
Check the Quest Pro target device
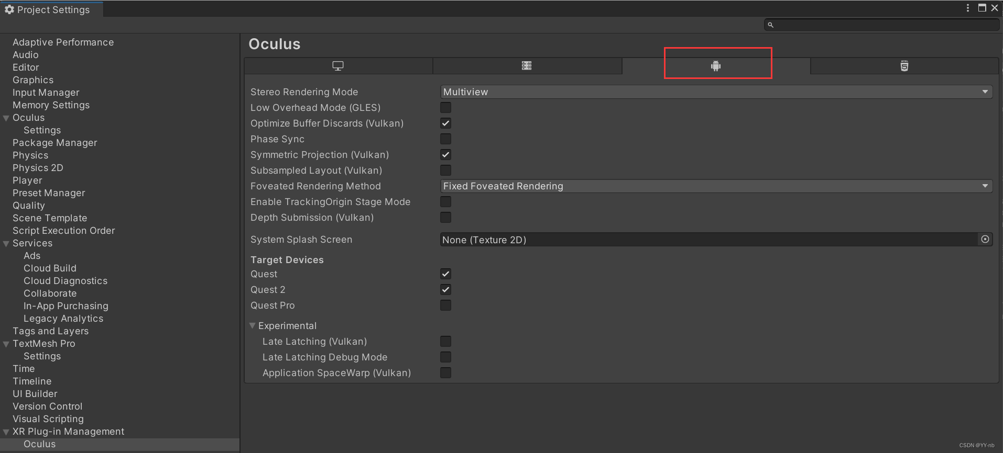coord(445,305)
